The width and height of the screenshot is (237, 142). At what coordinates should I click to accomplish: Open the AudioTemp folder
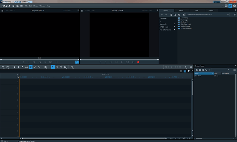pos(183,18)
